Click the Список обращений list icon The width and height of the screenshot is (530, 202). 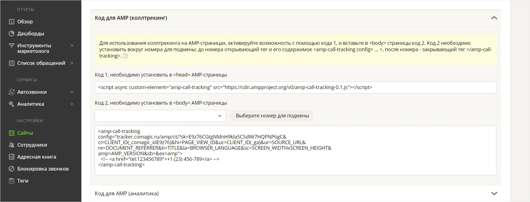tap(11, 63)
